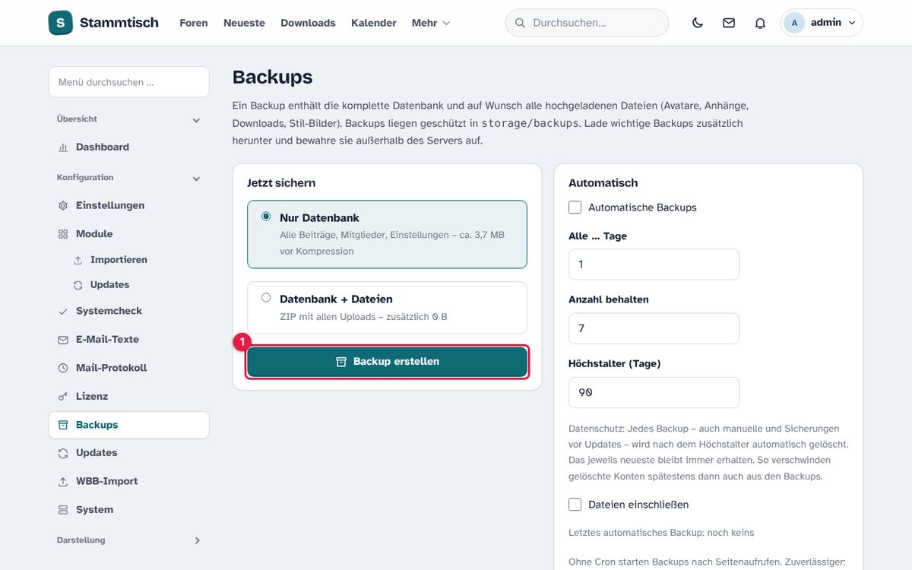This screenshot has height=570, width=912.
Task: Click the Module grid icon
Action: click(x=63, y=234)
